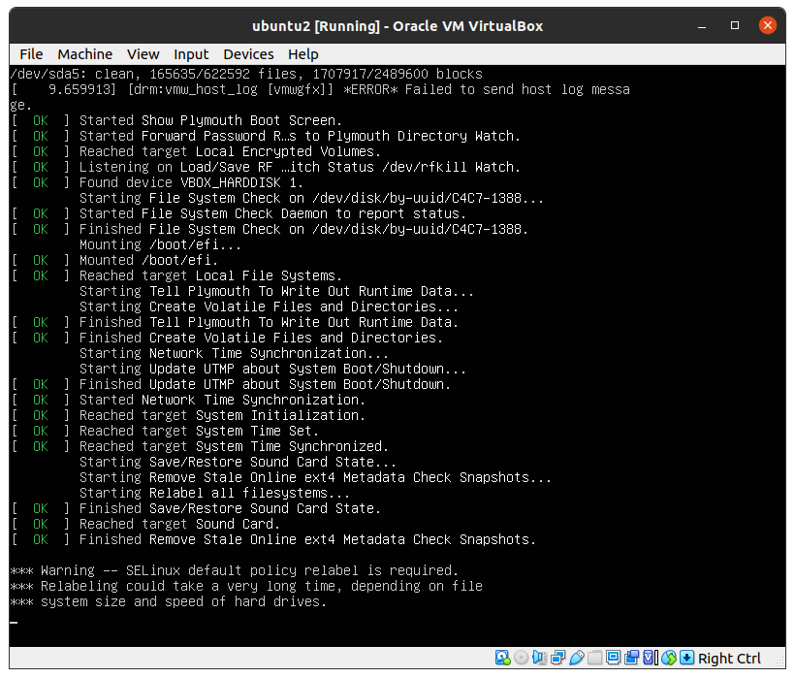Click the hard disk activity indicator icon
Viewport: 795px width, 678px height.
pos(502,658)
